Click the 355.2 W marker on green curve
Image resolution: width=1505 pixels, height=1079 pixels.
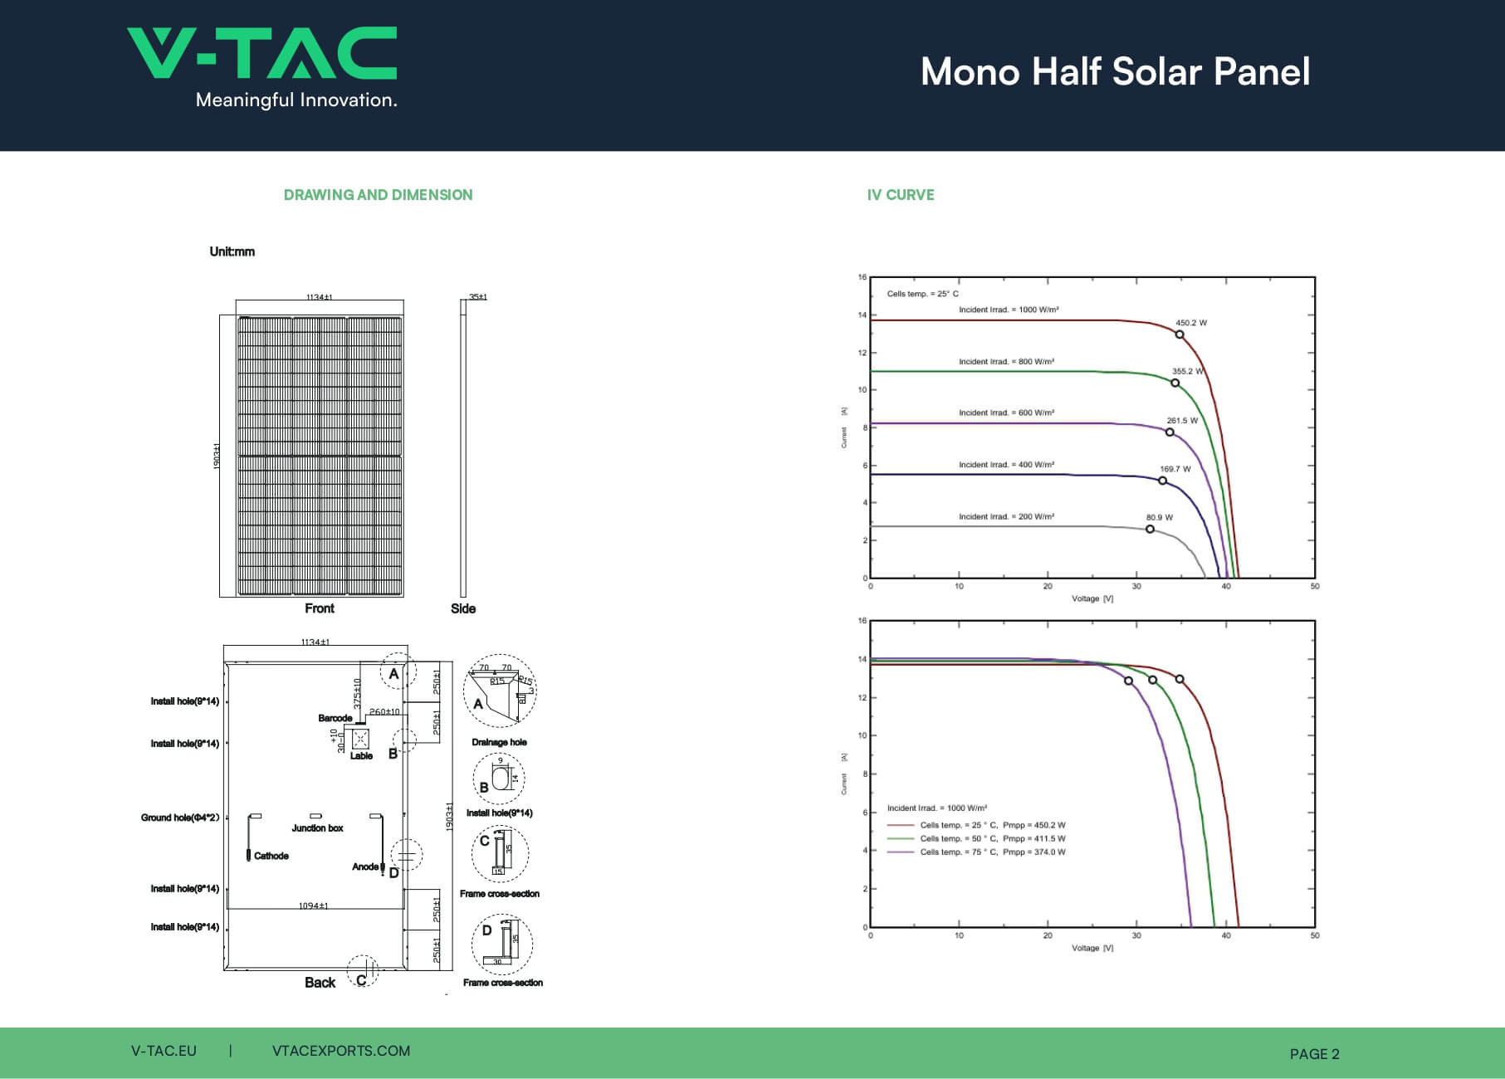pyautogui.click(x=1175, y=383)
